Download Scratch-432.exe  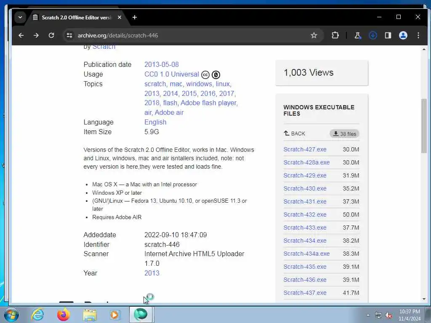pyautogui.click(x=305, y=214)
